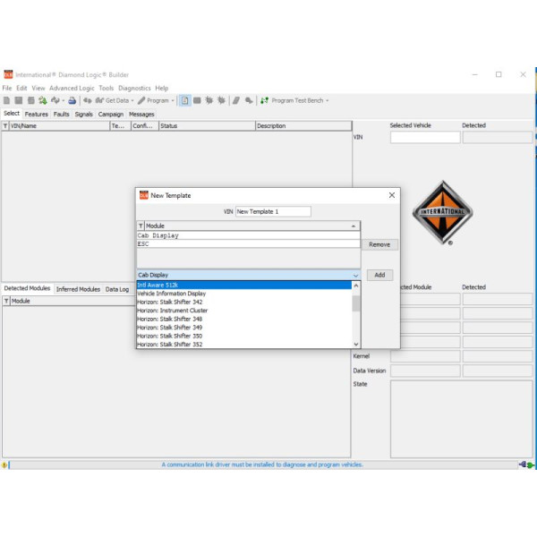The height and width of the screenshot is (537, 537).
Task: Click the filter icon in New Template Module header
Action: [141, 226]
